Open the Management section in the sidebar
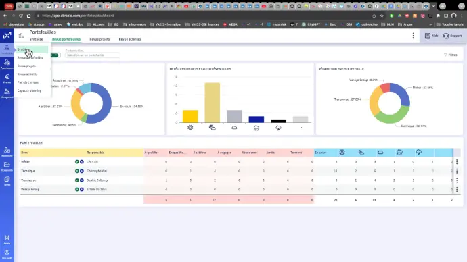The height and width of the screenshot is (262, 467). click(7, 93)
